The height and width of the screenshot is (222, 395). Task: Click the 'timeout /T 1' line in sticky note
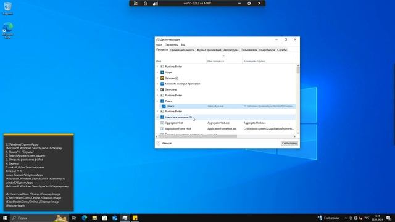14,171
